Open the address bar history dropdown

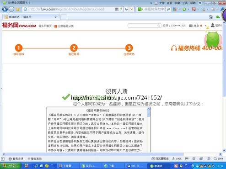(x=131, y=9)
